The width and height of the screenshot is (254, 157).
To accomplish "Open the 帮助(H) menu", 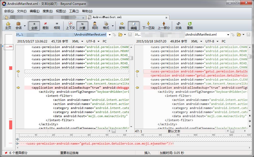I will [87, 11].
